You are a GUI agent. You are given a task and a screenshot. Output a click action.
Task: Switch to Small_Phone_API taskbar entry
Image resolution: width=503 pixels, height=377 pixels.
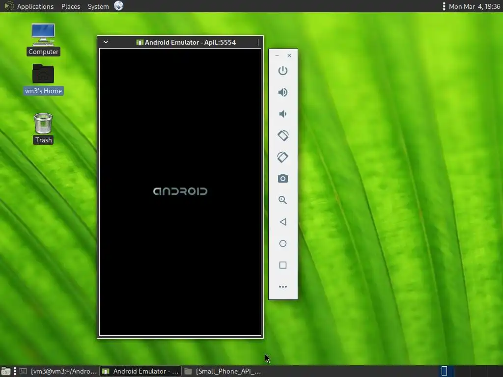[x=224, y=371]
